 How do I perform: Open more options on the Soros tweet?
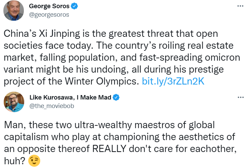pos(241,6)
